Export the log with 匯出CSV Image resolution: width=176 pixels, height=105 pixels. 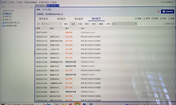point(169,24)
